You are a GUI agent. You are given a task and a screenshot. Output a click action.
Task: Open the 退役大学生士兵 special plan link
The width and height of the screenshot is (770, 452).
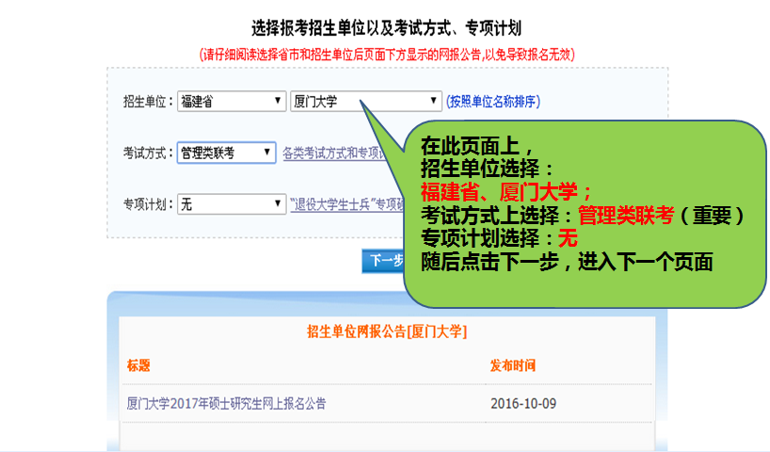tap(339, 203)
